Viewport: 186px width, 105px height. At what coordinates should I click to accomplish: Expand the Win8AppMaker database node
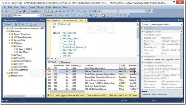[10, 70]
